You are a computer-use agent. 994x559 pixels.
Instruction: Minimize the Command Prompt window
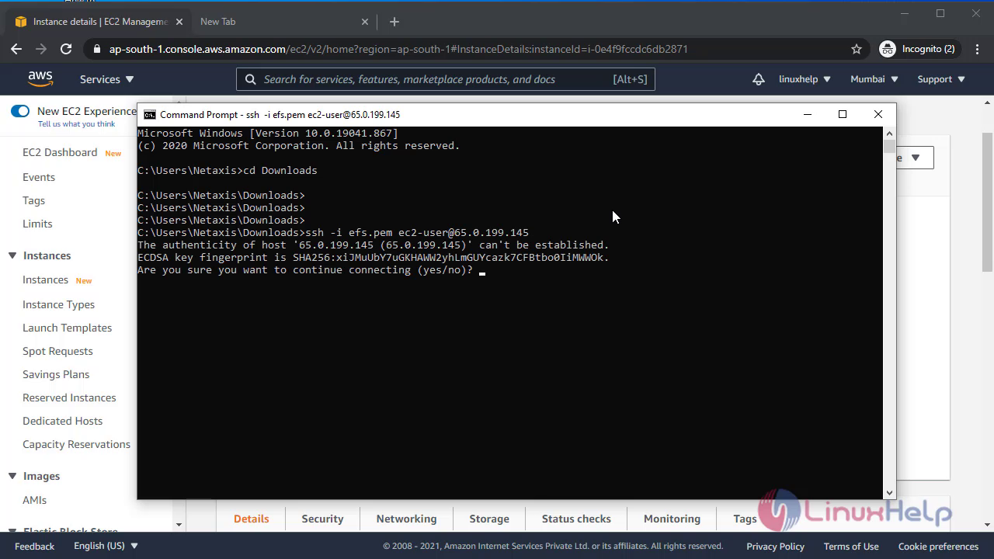[x=808, y=114]
